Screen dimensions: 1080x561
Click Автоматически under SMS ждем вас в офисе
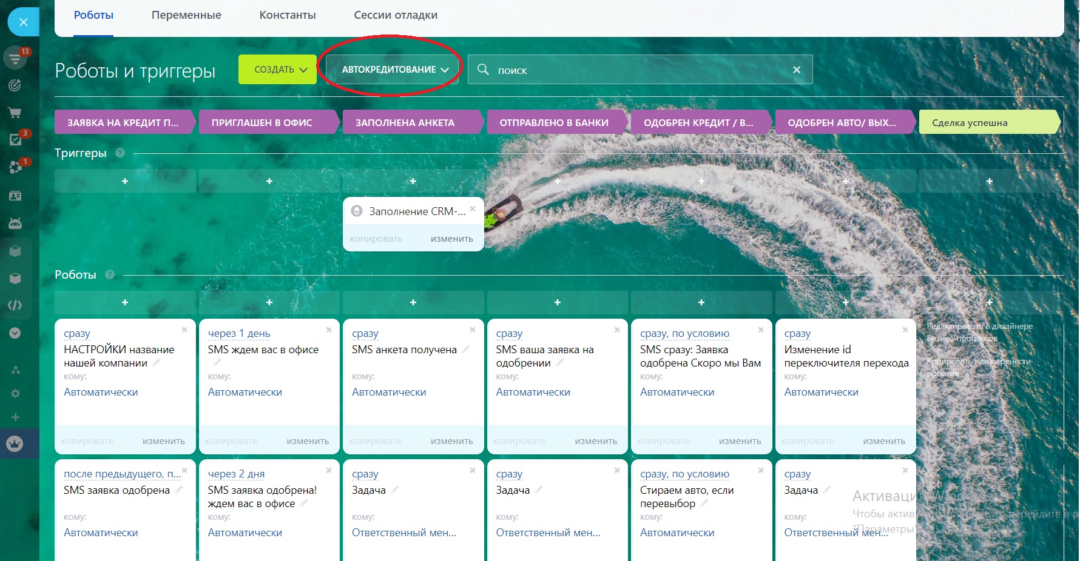[x=245, y=392]
